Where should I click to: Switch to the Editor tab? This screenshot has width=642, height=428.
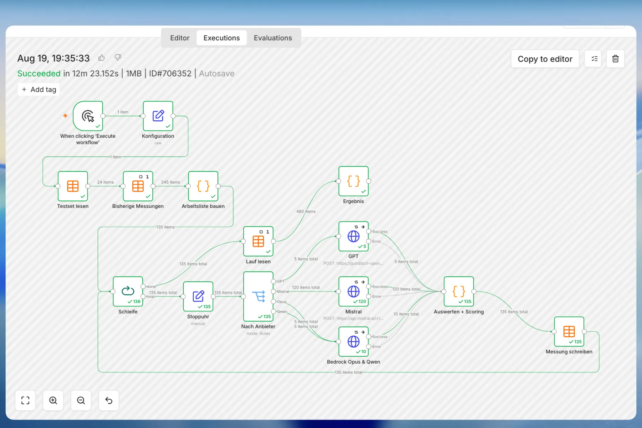pyautogui.click(x=180, y=38)
